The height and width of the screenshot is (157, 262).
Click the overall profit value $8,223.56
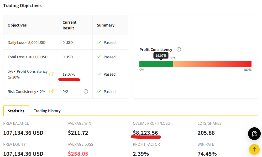point(145,133)
